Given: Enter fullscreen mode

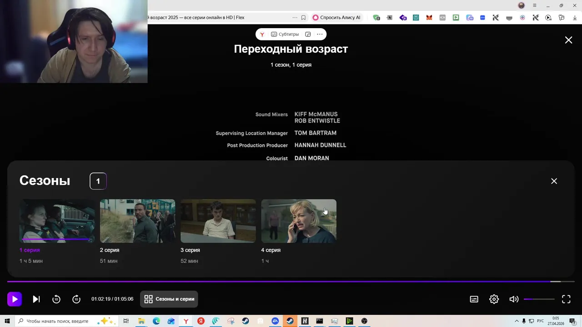Looking at the screenshot, I should click(566, 299).
